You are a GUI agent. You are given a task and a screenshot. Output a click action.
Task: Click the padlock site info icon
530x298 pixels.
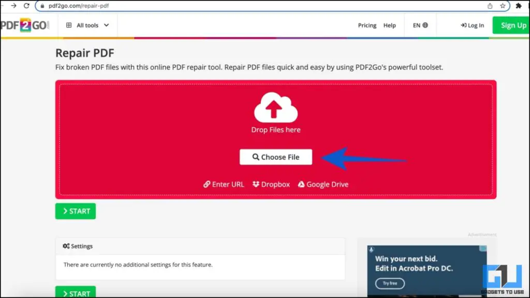pyautogui.click(x=42, y=6)
